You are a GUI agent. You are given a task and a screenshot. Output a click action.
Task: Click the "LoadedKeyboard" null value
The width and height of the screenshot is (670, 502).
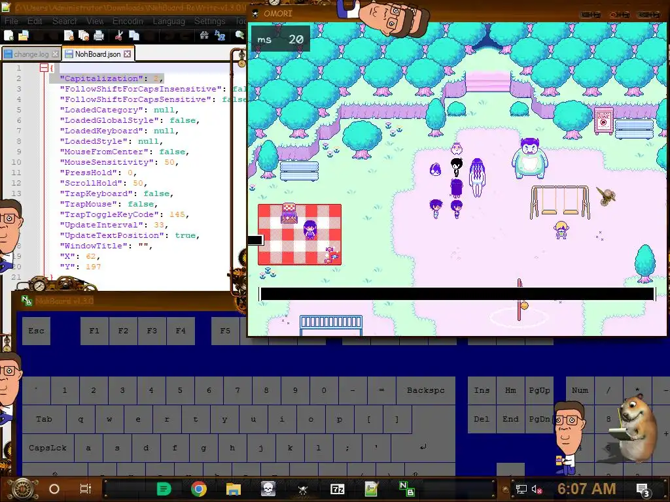164,131
